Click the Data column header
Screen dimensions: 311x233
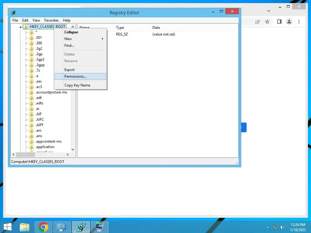point(194,28)
